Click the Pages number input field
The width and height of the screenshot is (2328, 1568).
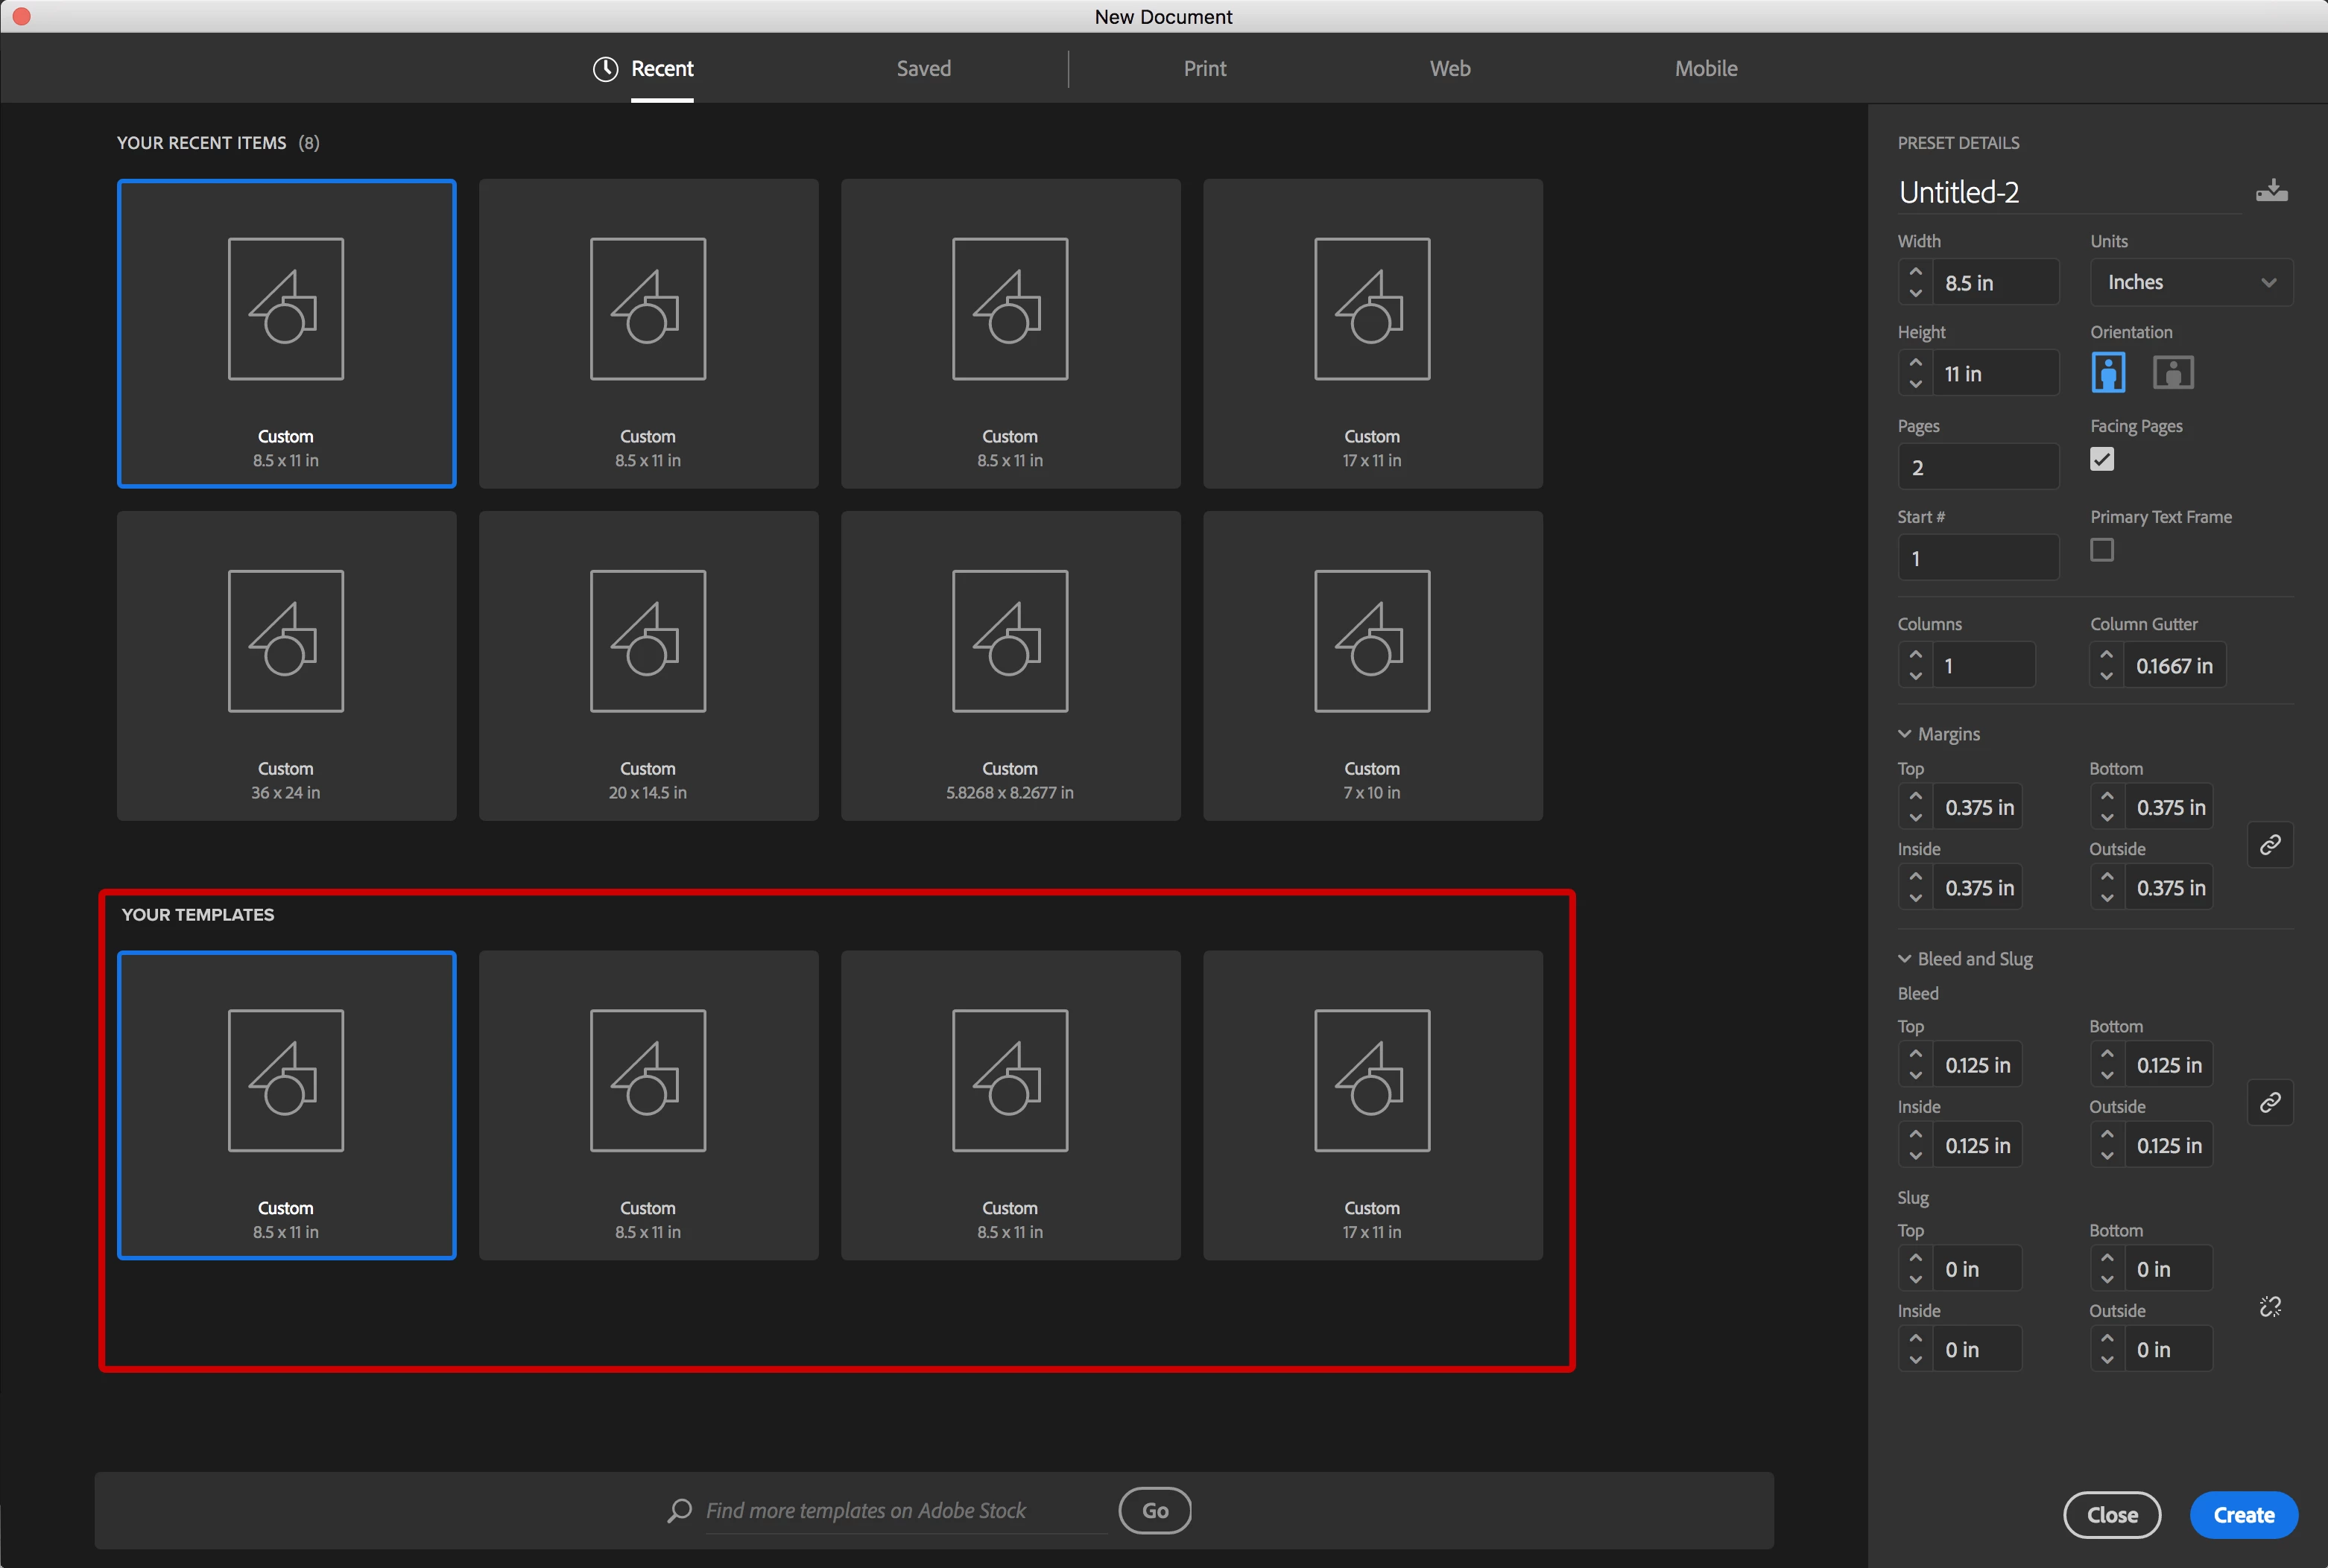[1978, 467]
